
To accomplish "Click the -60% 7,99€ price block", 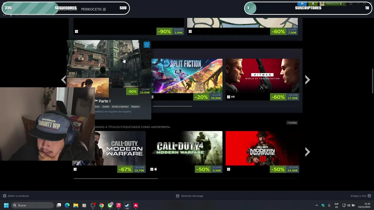I will (x=284, y=32).
